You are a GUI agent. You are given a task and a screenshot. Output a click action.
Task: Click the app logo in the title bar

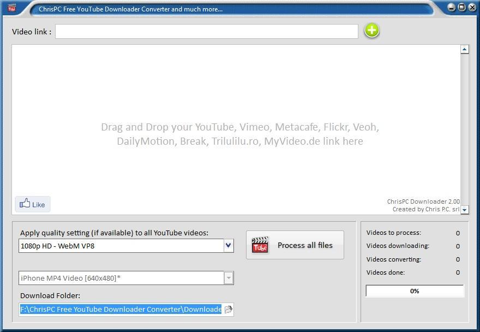[11, 7]
